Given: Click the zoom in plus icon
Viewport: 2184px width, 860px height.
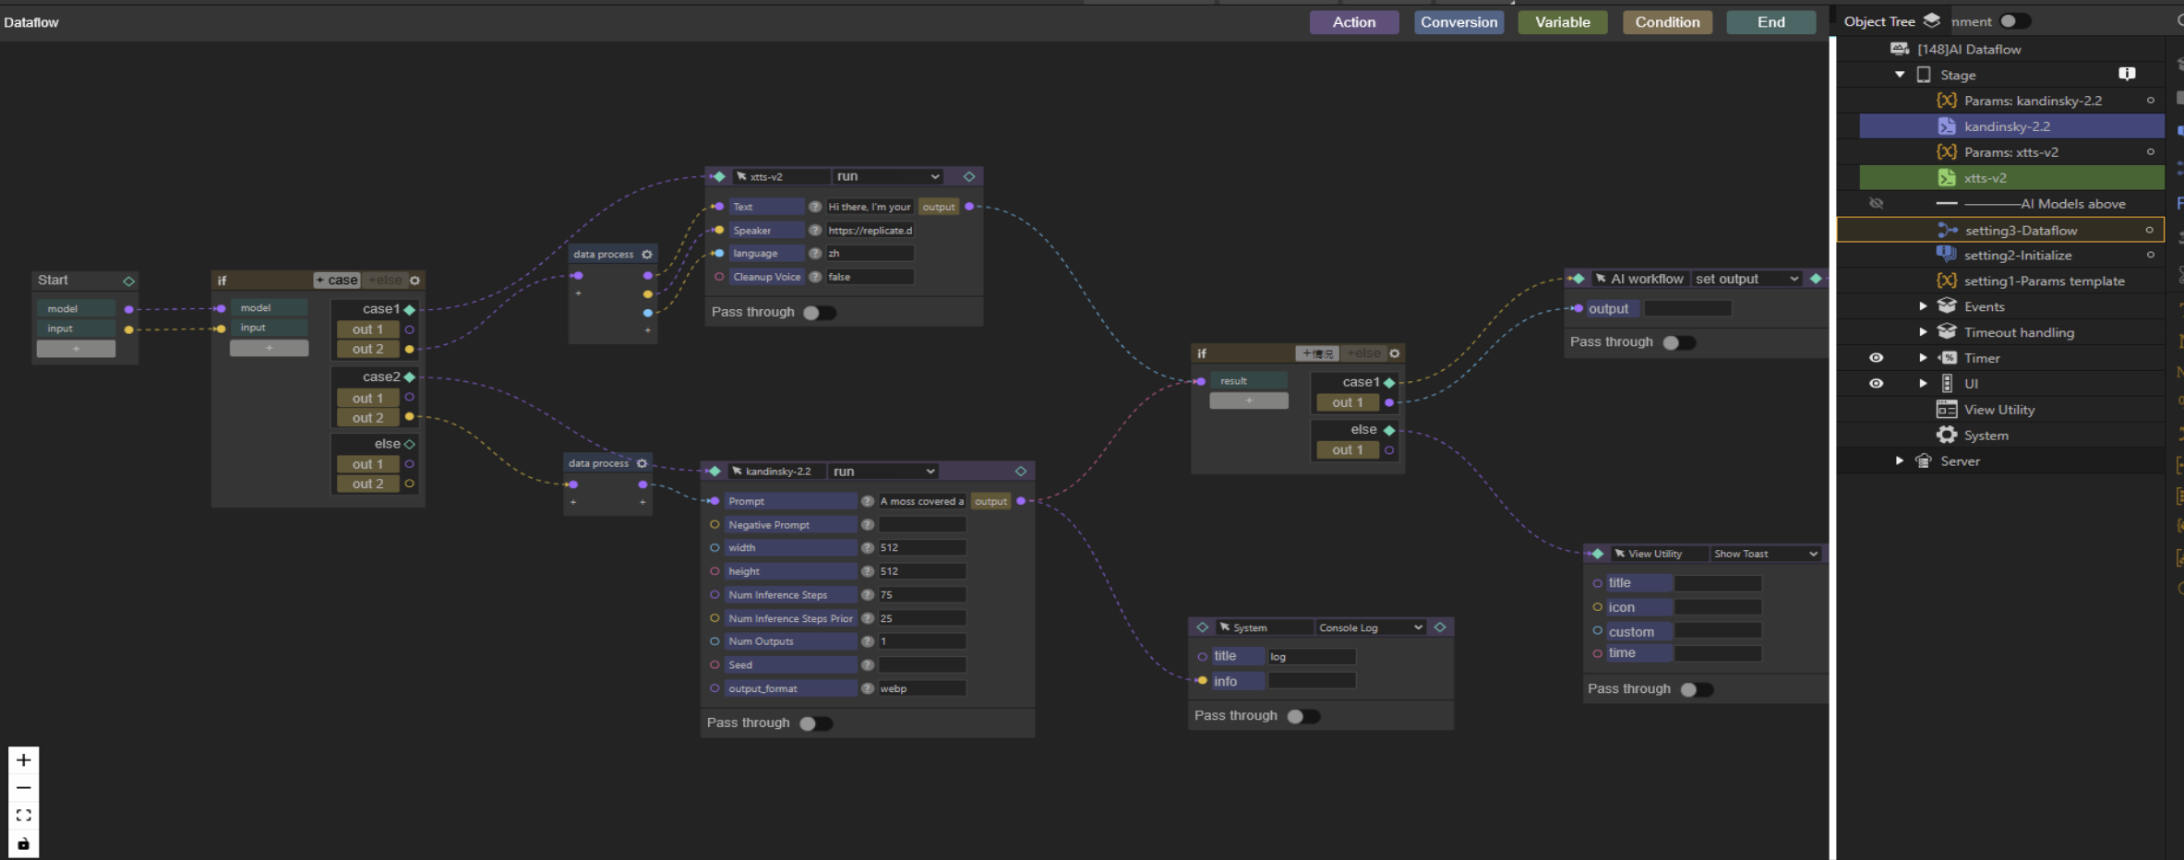Looking at the screenshot, I should 24,760.
